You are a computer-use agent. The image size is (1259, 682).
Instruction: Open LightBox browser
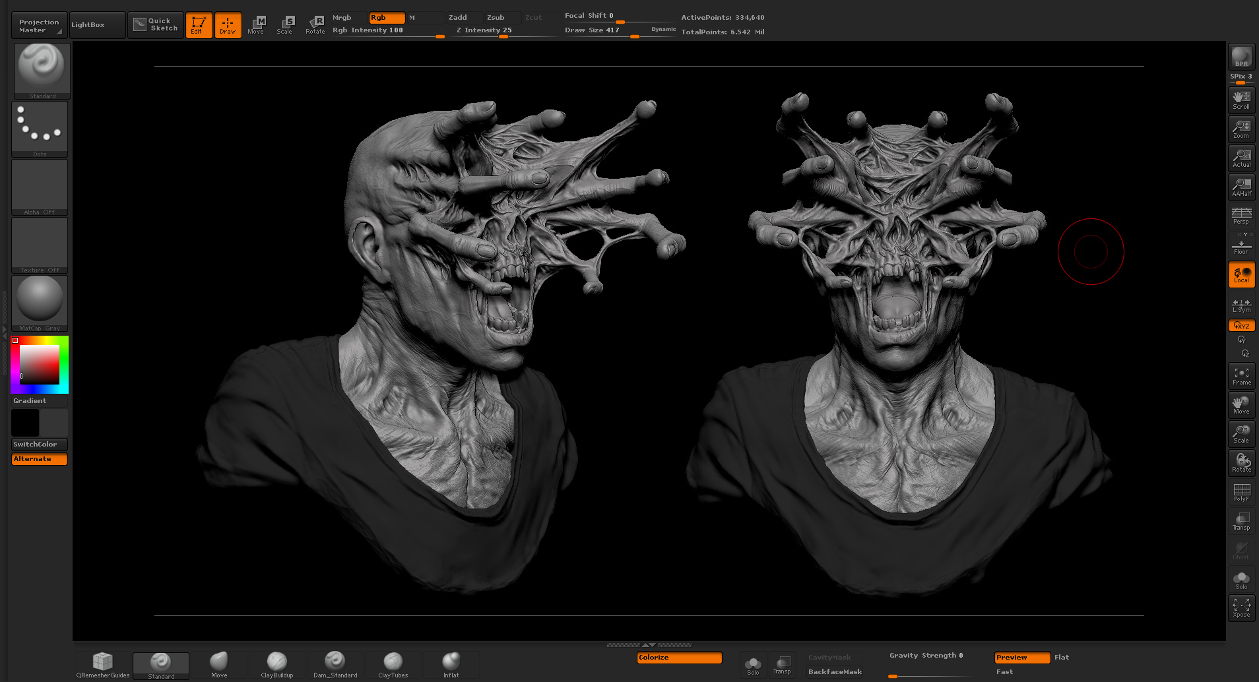pyautogui.click(x=97, y=26)
